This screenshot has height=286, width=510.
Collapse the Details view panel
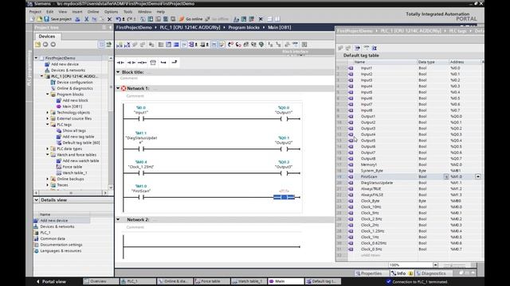tap(37, 200)
